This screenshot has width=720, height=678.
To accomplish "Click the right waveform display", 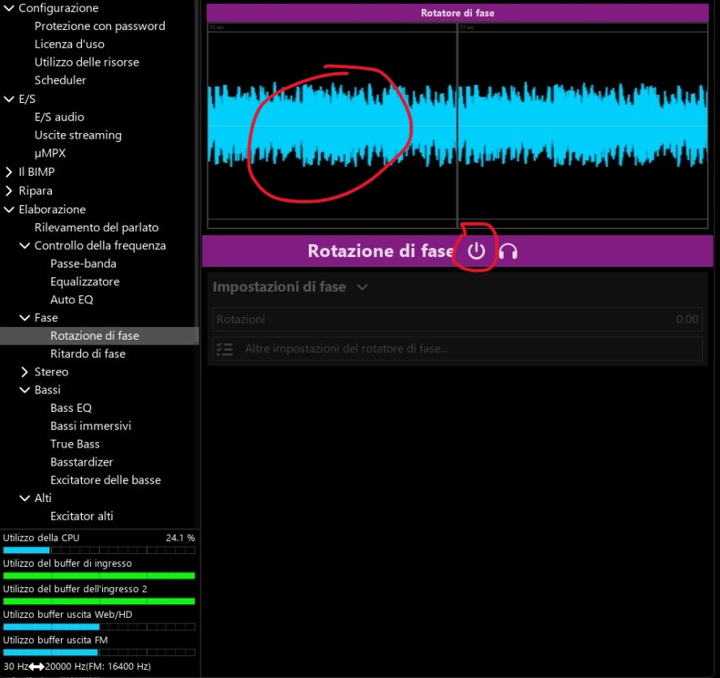I will click(583, 127).
